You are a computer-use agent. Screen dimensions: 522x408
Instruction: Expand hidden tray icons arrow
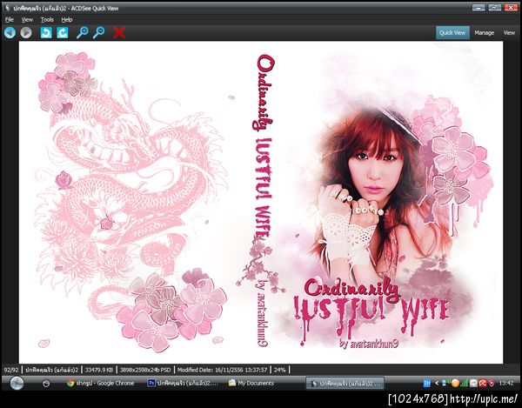point(437,383)
